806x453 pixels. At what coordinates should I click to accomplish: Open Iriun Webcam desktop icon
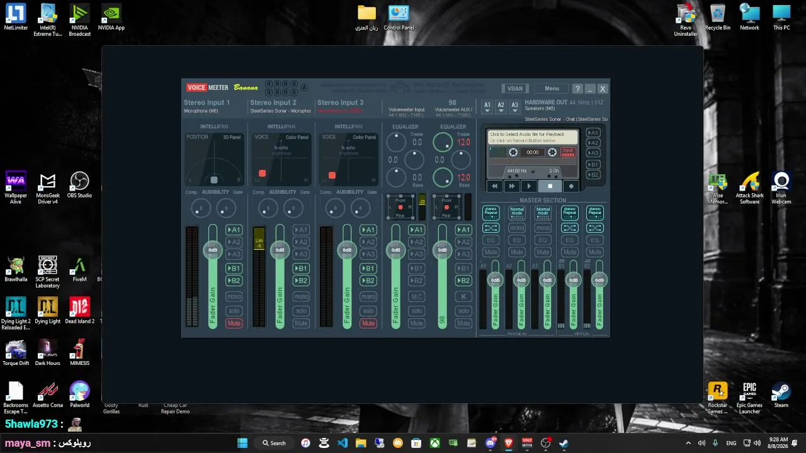(x=781, y=188)
